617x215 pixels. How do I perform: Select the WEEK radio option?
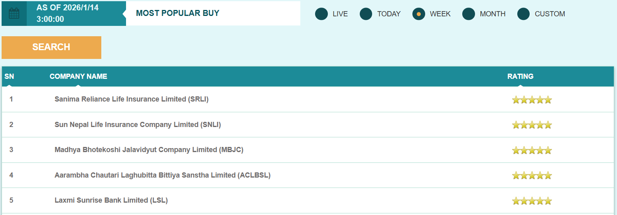[419, 14]
